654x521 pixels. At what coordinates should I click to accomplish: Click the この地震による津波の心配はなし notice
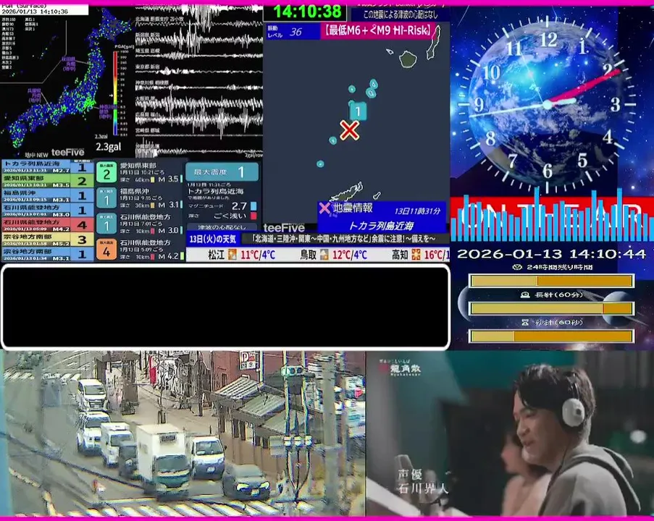coord(401,14)
